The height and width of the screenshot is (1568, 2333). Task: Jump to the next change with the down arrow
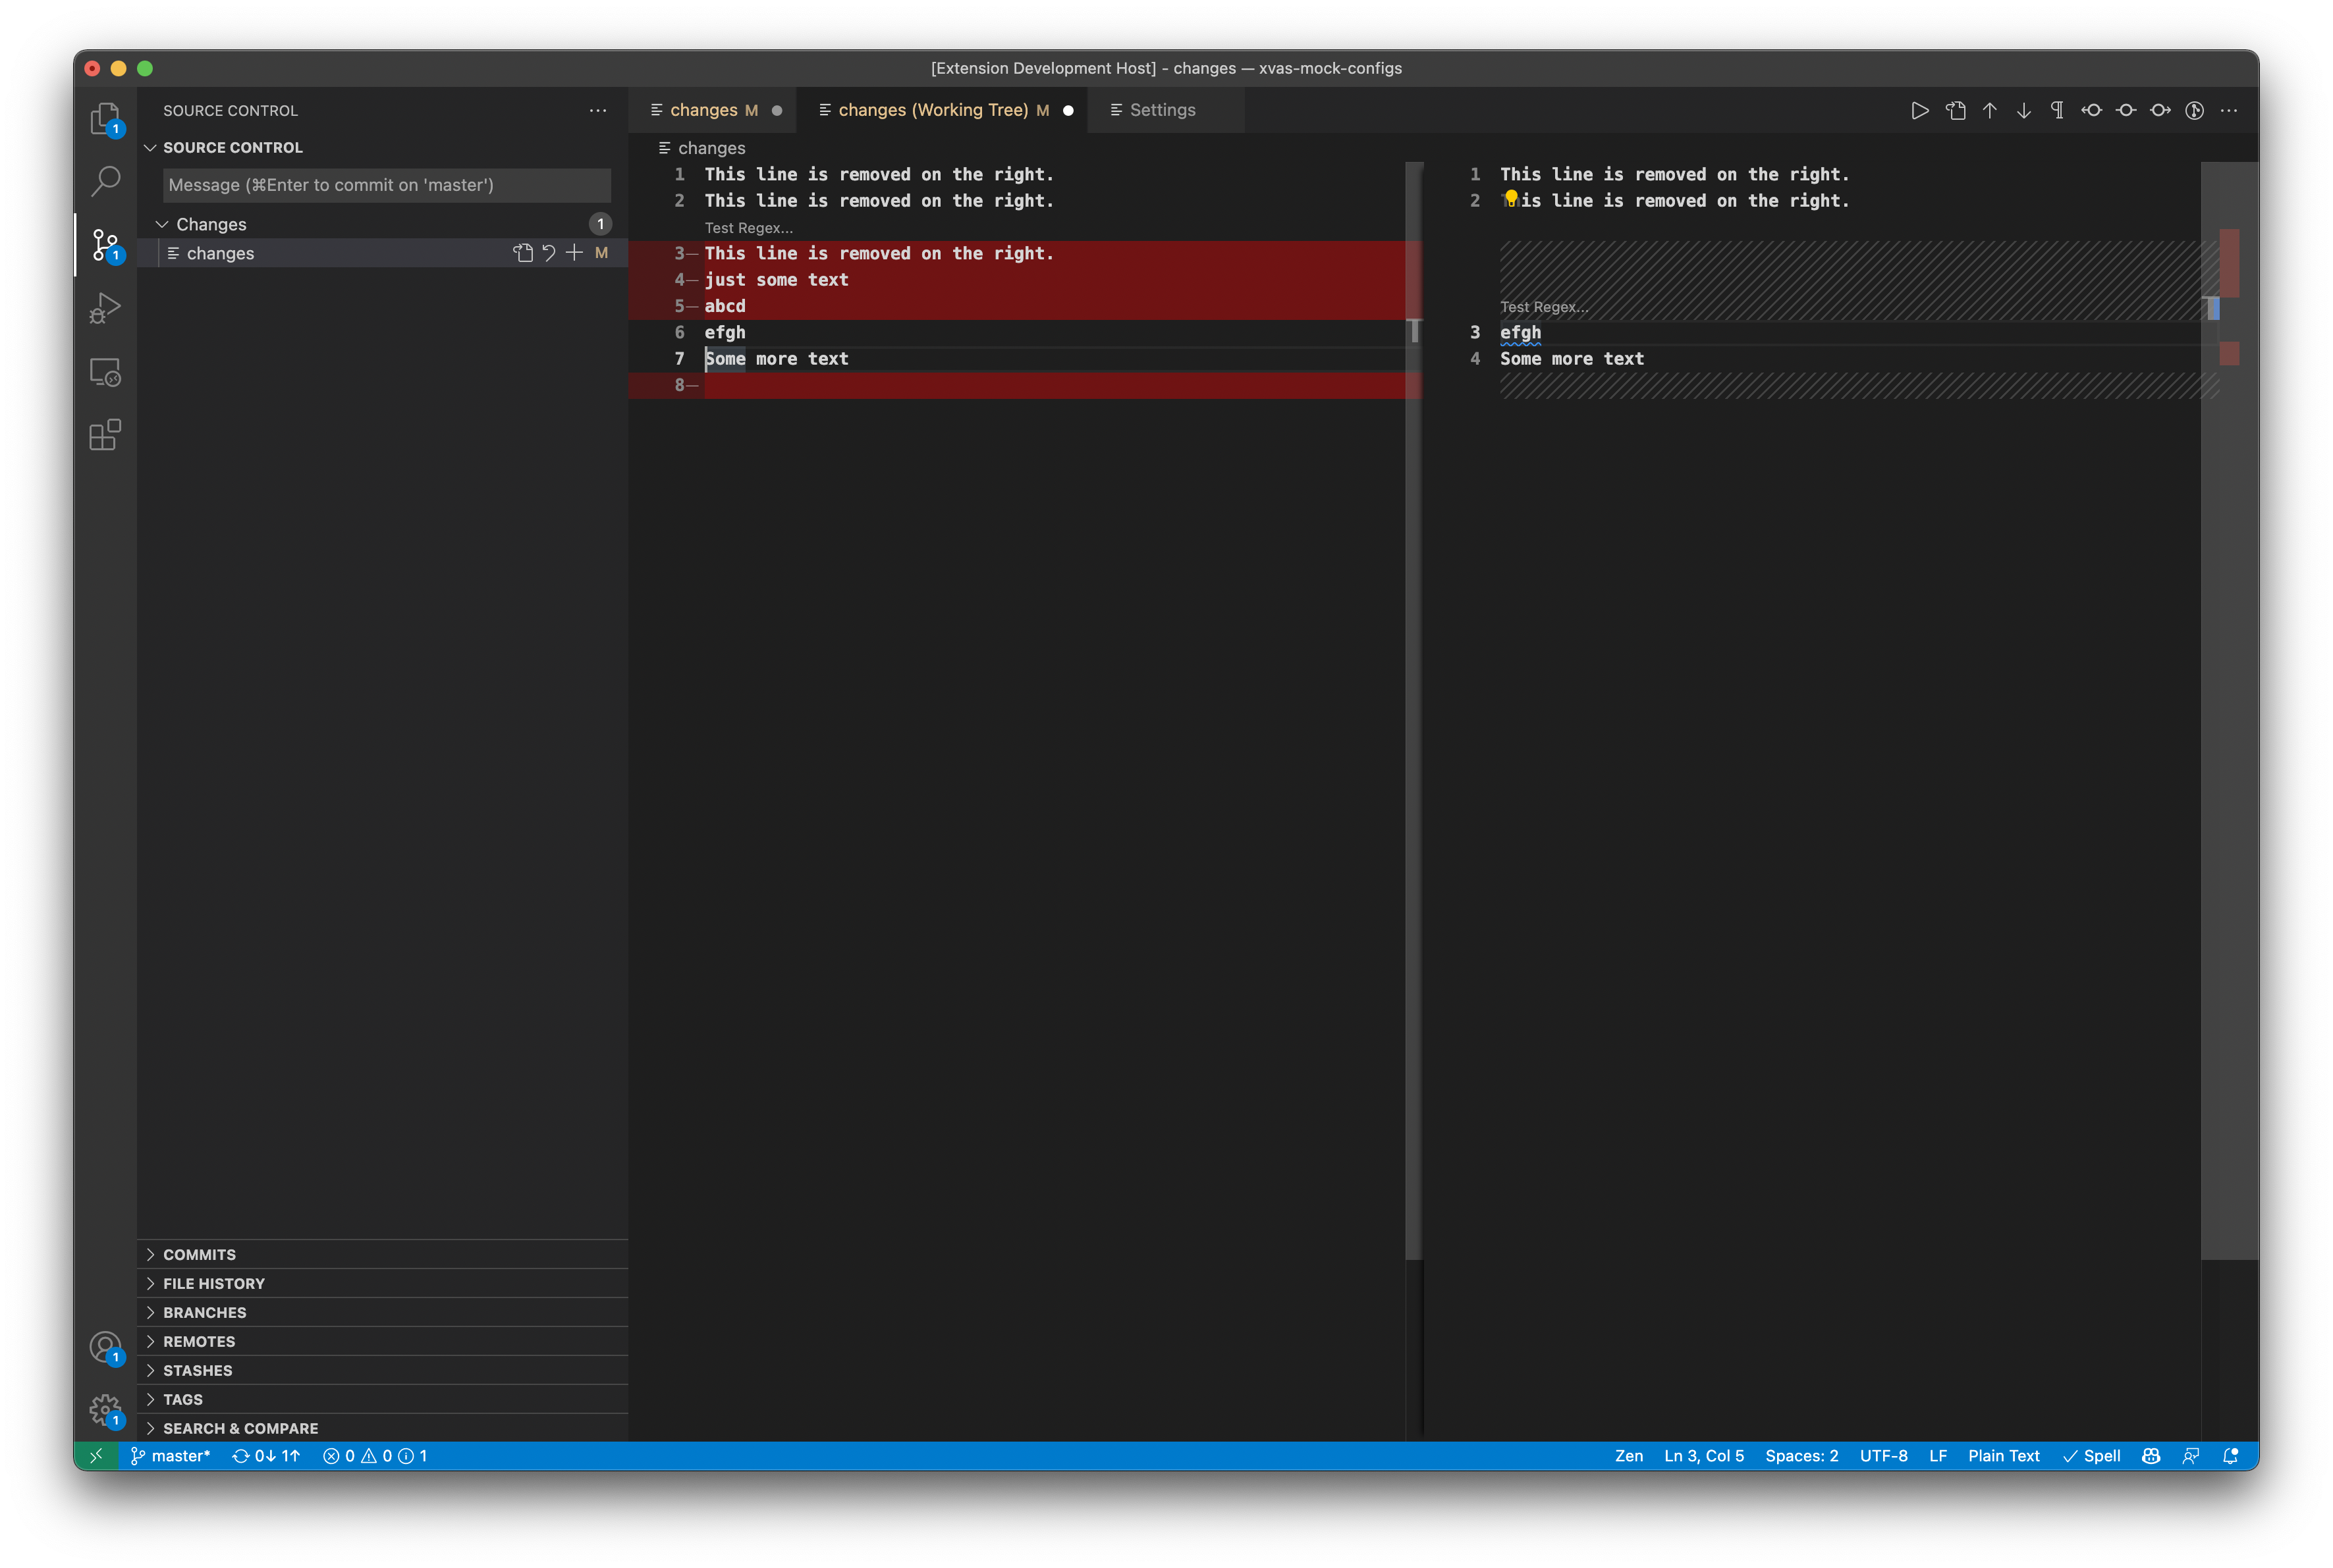(2024, 110)
